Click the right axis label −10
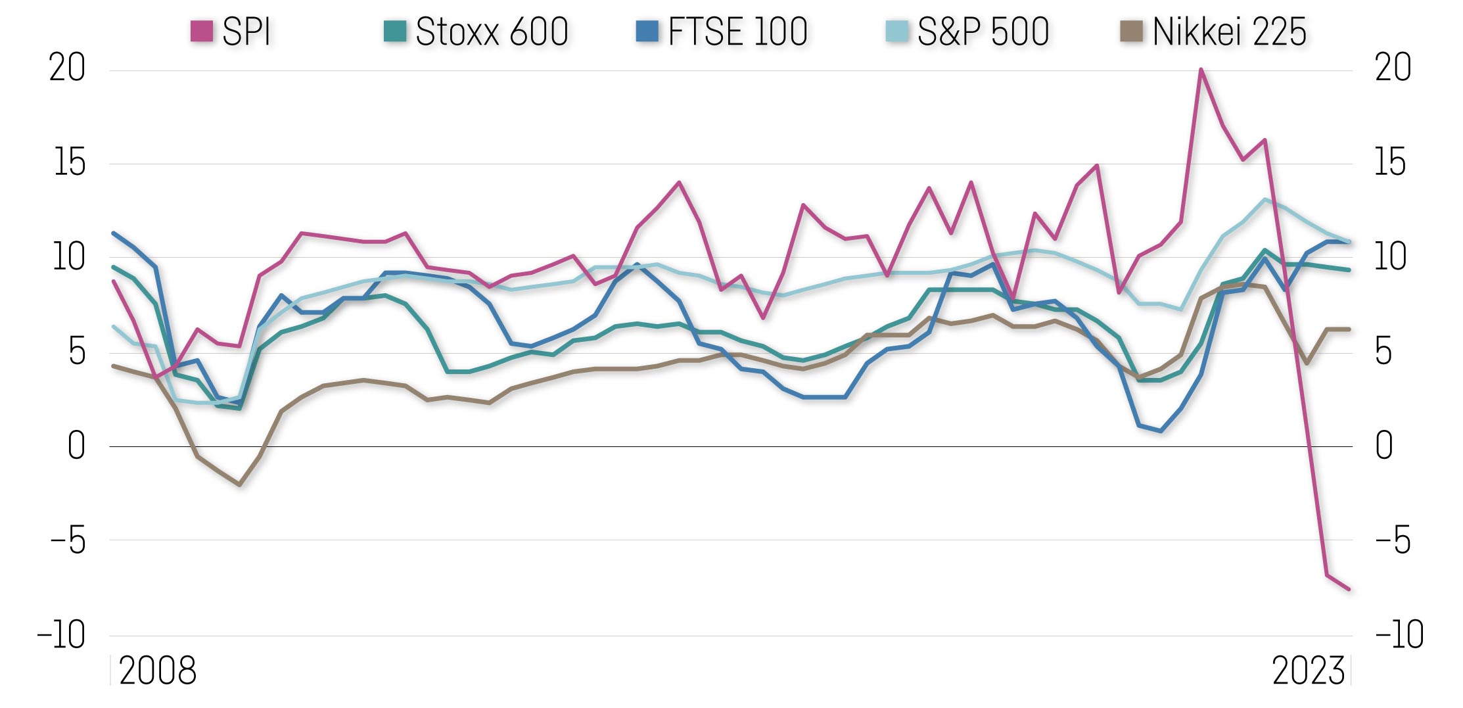Image resolution: width=1463 pixels, height=708 pixels. [1399, 635]
